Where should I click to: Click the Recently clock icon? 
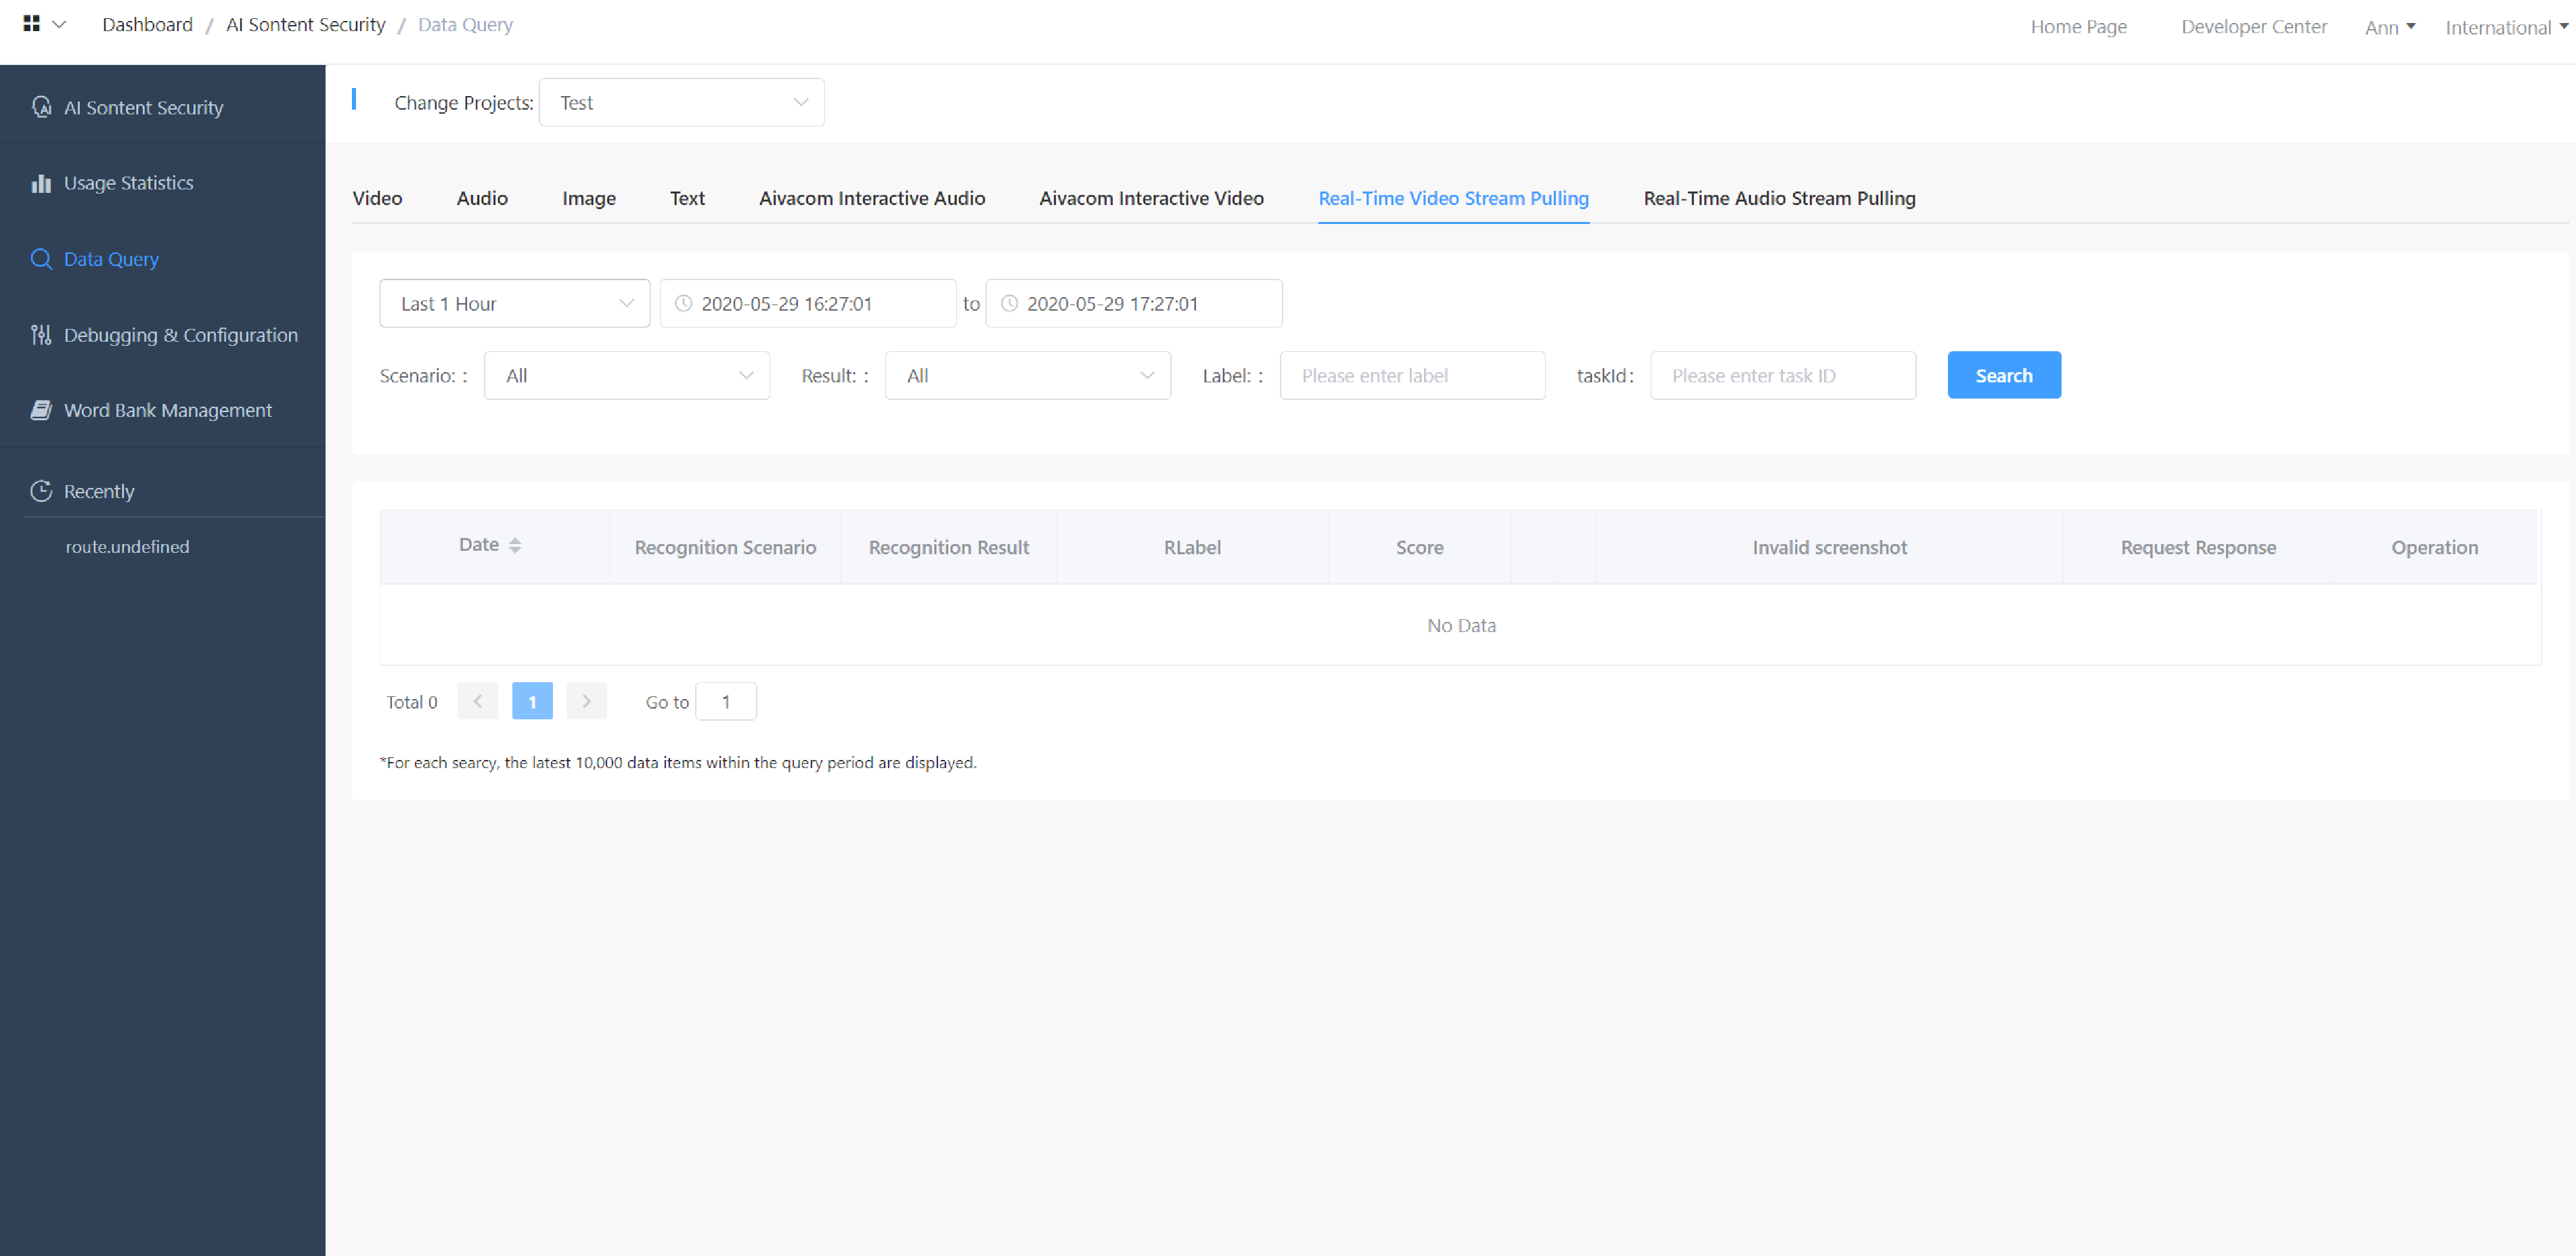point(41,491)
